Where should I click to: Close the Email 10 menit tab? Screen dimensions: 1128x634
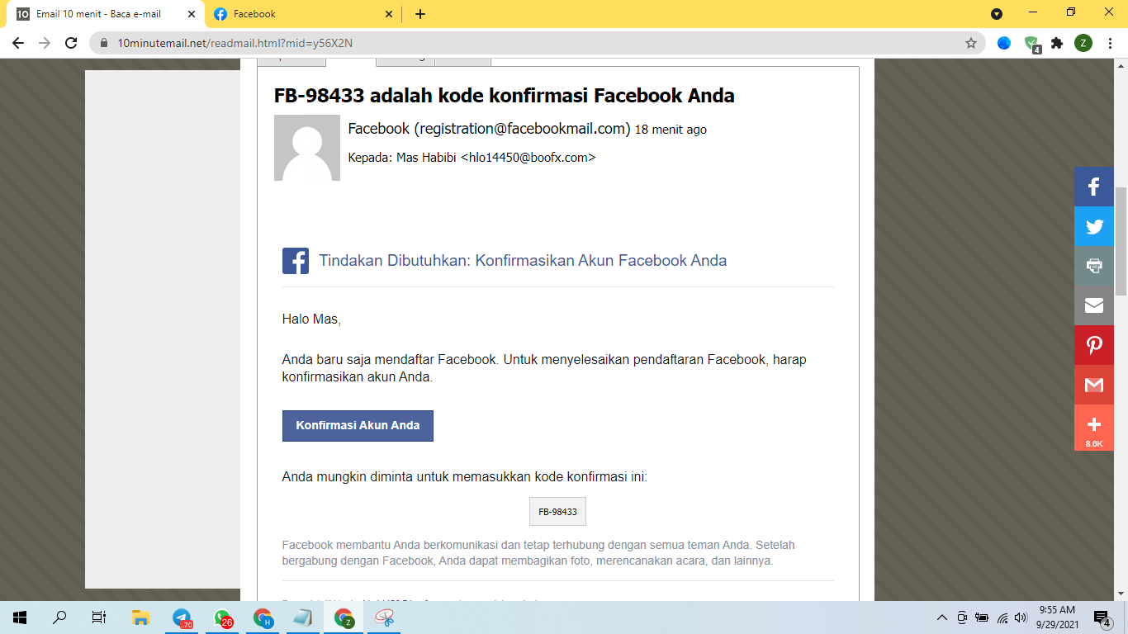click(191, 14)
